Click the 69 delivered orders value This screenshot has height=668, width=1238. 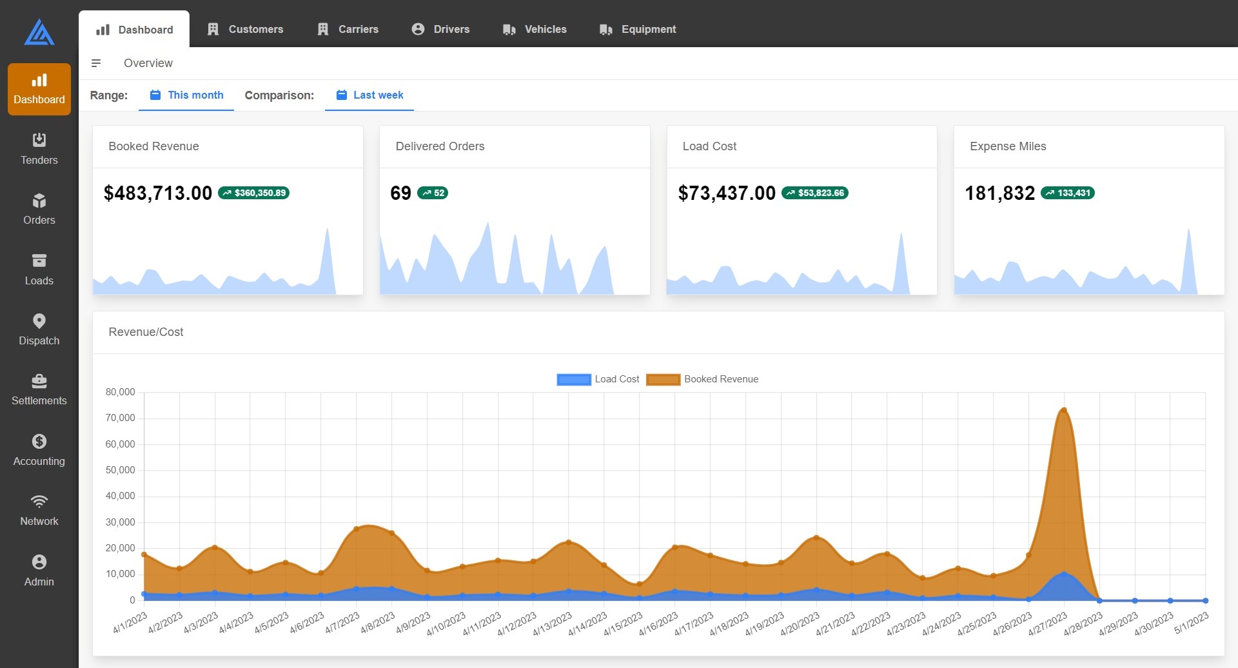[400, 193]
